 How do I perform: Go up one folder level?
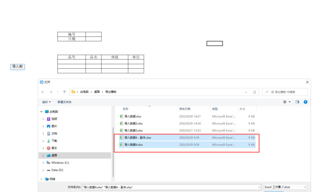pos(64,92)
